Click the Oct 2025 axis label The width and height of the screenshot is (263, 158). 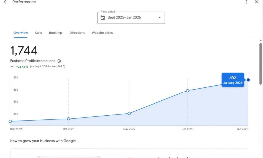[68, 129]
